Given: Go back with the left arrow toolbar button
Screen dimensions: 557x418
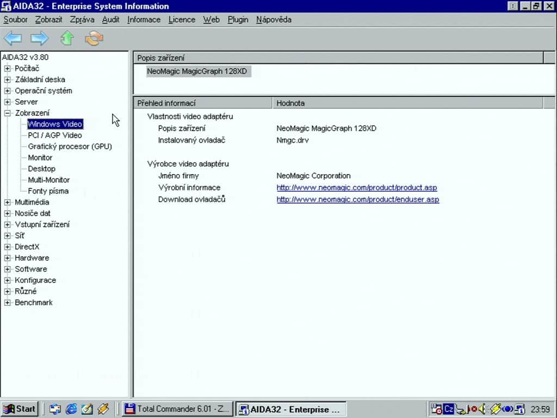Looking at the screenshot, I should [x=13, y=39].
